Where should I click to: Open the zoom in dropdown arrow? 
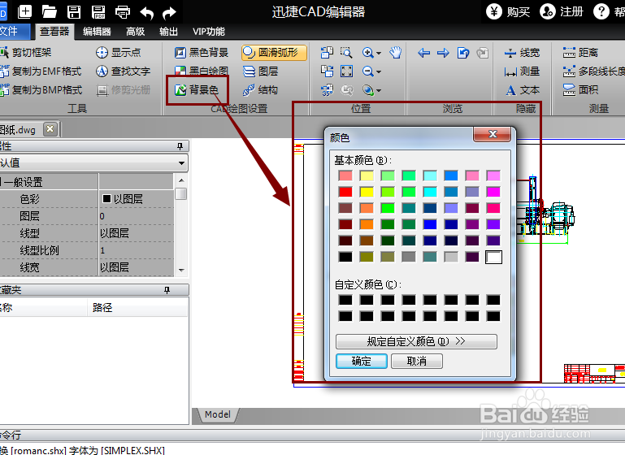(379, 53)
